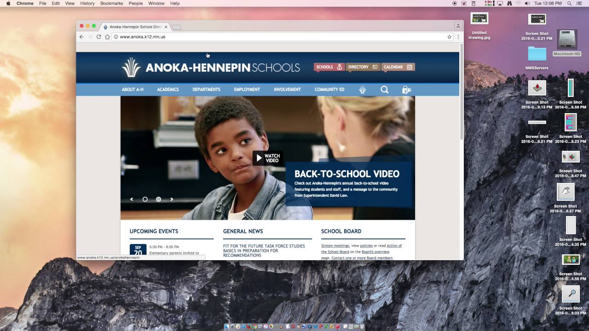Open 'Elementary parents invited to' event link
Viewport: 589px width, 331px height.
(x=174, y=253)
